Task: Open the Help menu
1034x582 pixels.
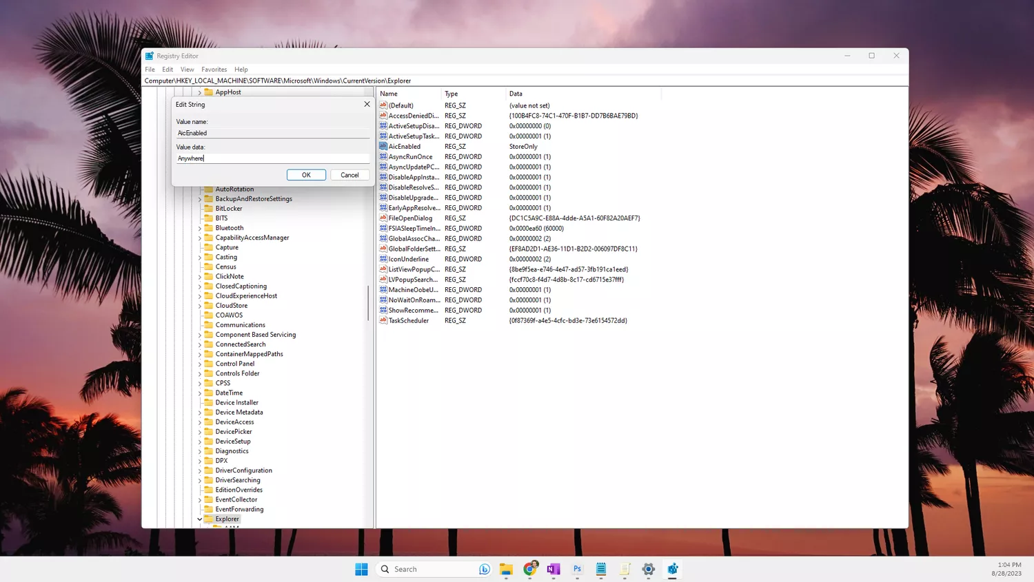Action: [241, 70]
